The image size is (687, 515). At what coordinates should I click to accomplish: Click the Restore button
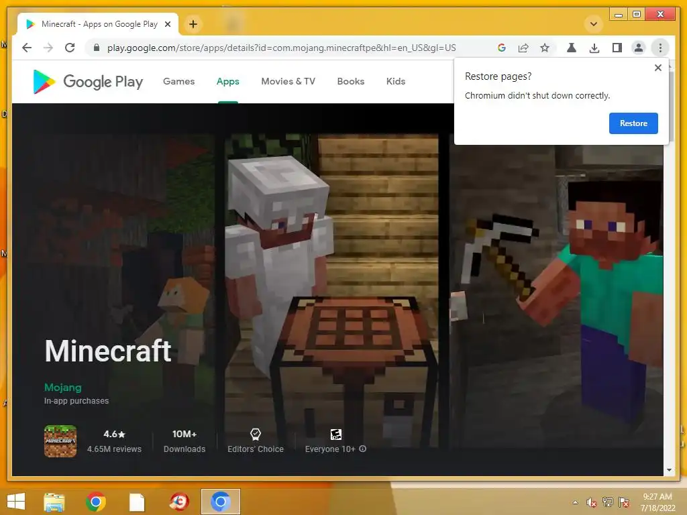[x=633, y=123]
